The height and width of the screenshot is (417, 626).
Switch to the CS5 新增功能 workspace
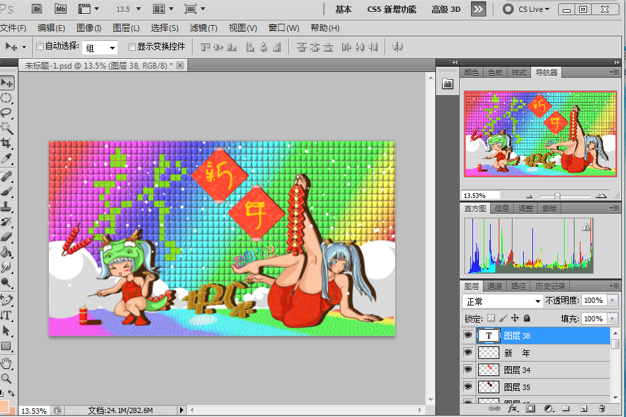[392, 9]
